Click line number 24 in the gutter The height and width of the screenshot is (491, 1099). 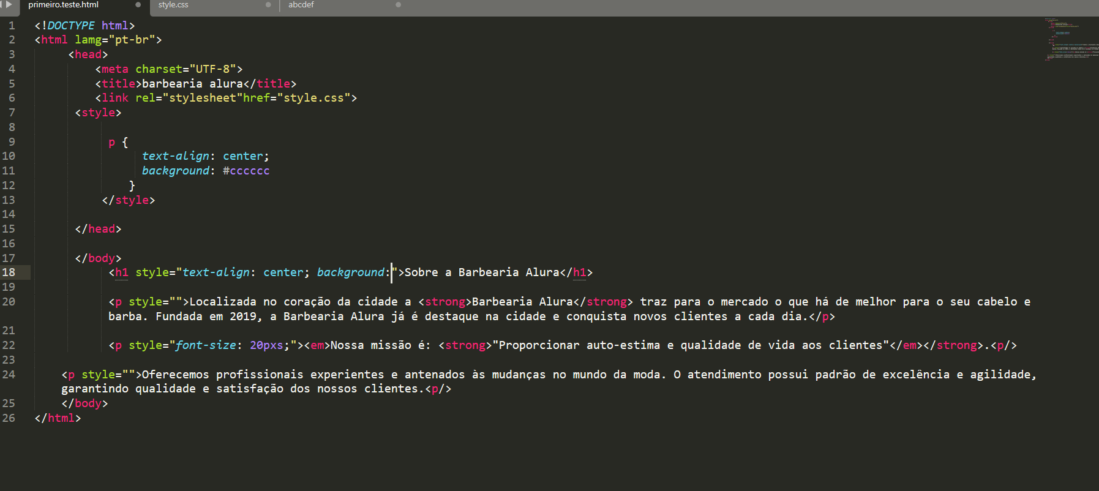click(x=9, y=374)
